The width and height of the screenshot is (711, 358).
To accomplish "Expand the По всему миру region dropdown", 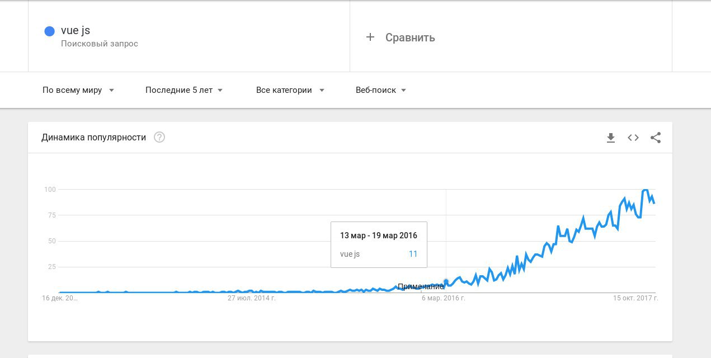I will [x=78, y=90].
